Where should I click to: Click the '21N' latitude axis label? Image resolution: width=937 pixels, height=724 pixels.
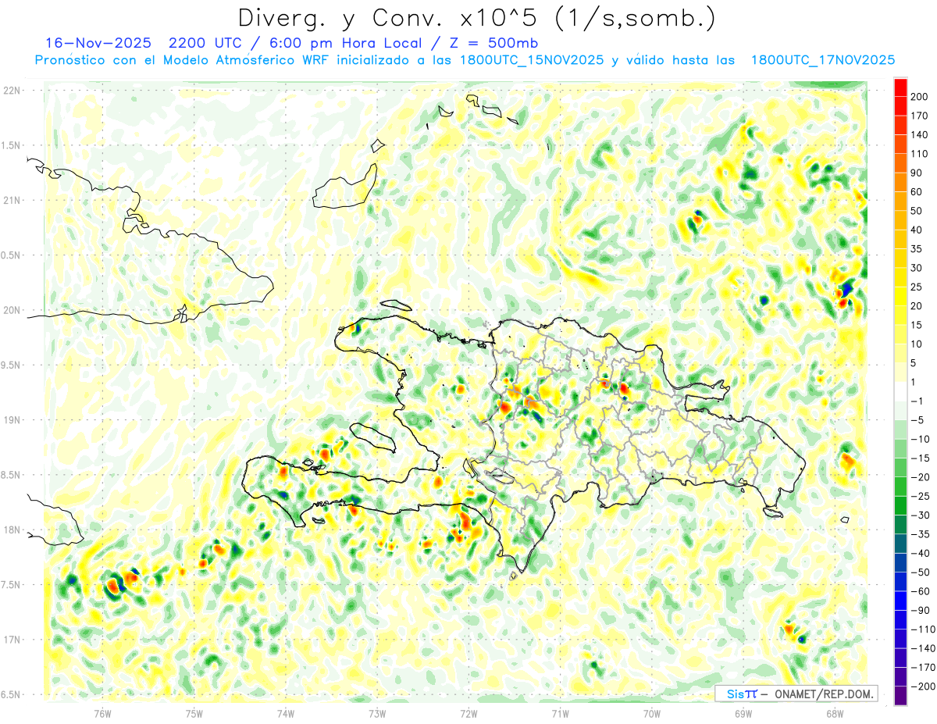coord(12,200)
